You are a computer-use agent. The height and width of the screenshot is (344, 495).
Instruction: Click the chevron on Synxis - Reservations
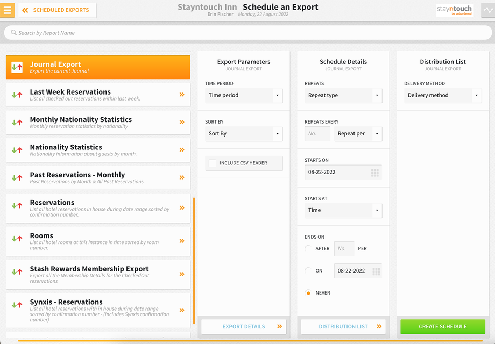click(x=182, y=310)
